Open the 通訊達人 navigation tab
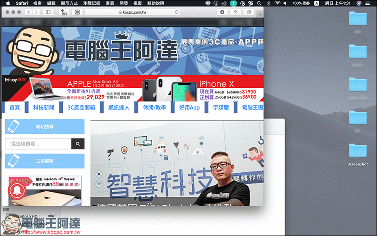Screen dimensions: 377x236 (x=119, y=108)
